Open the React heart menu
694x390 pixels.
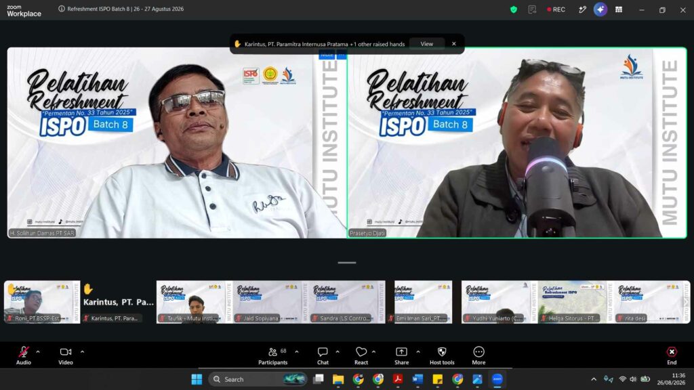(361, 355)
